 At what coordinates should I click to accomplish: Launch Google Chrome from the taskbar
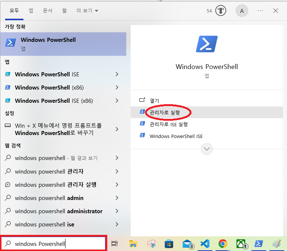tap(223, 244)
